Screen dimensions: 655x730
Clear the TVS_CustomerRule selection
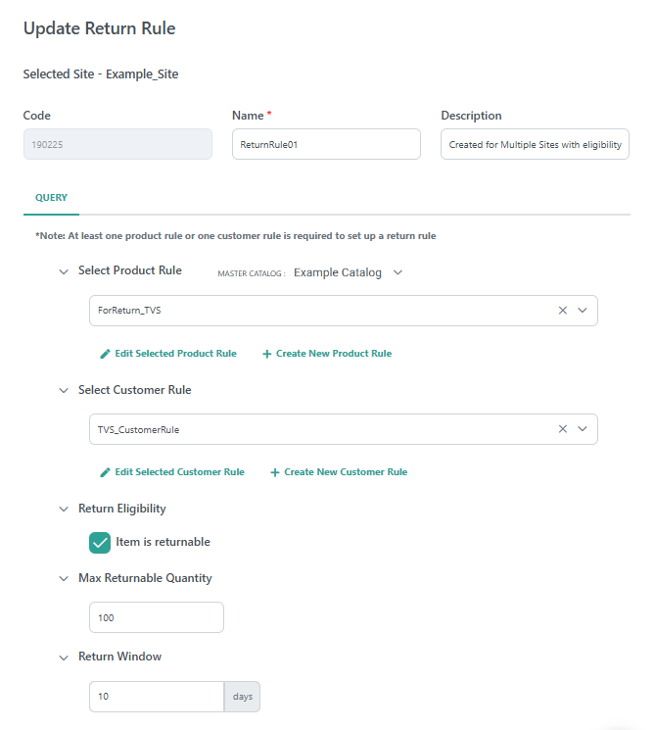click(563, 429)
